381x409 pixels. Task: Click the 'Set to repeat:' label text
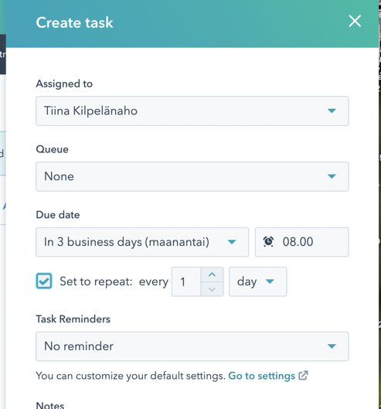pyautogui.click(x=97, y=281)
